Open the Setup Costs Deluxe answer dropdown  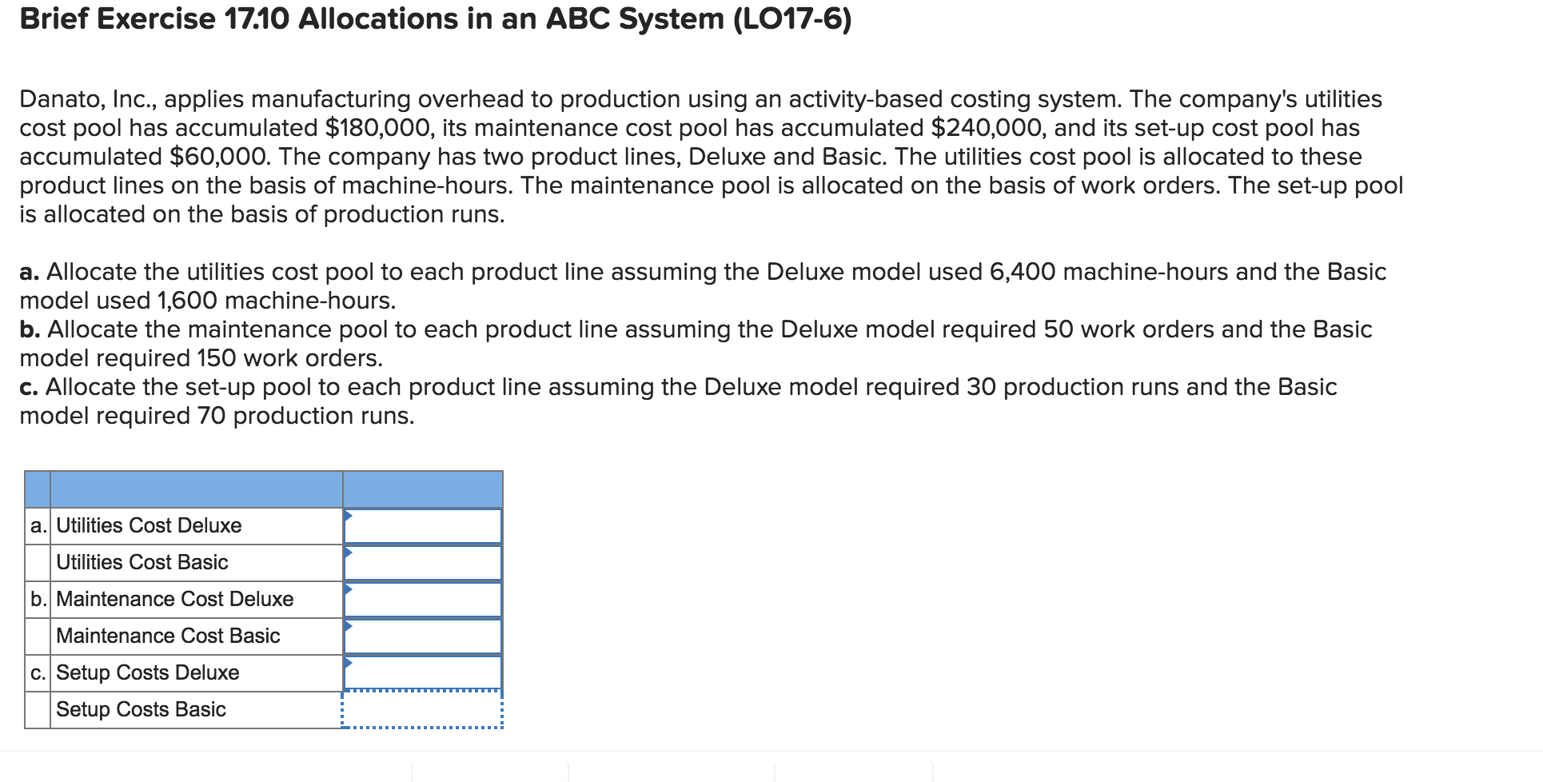point(424,673)
